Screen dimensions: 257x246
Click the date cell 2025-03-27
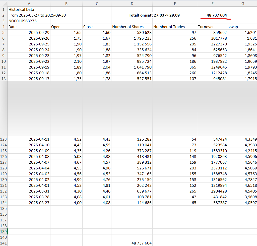point(39,203)
